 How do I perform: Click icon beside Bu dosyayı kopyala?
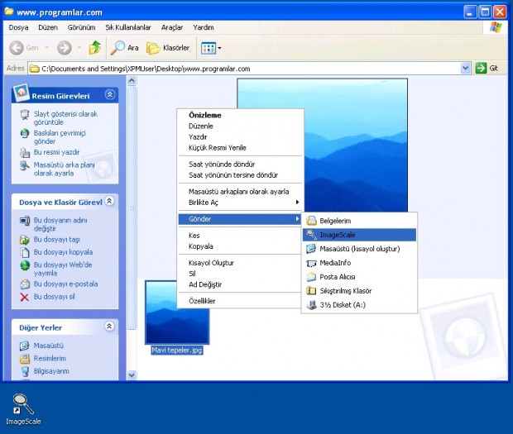coord(25,252)
